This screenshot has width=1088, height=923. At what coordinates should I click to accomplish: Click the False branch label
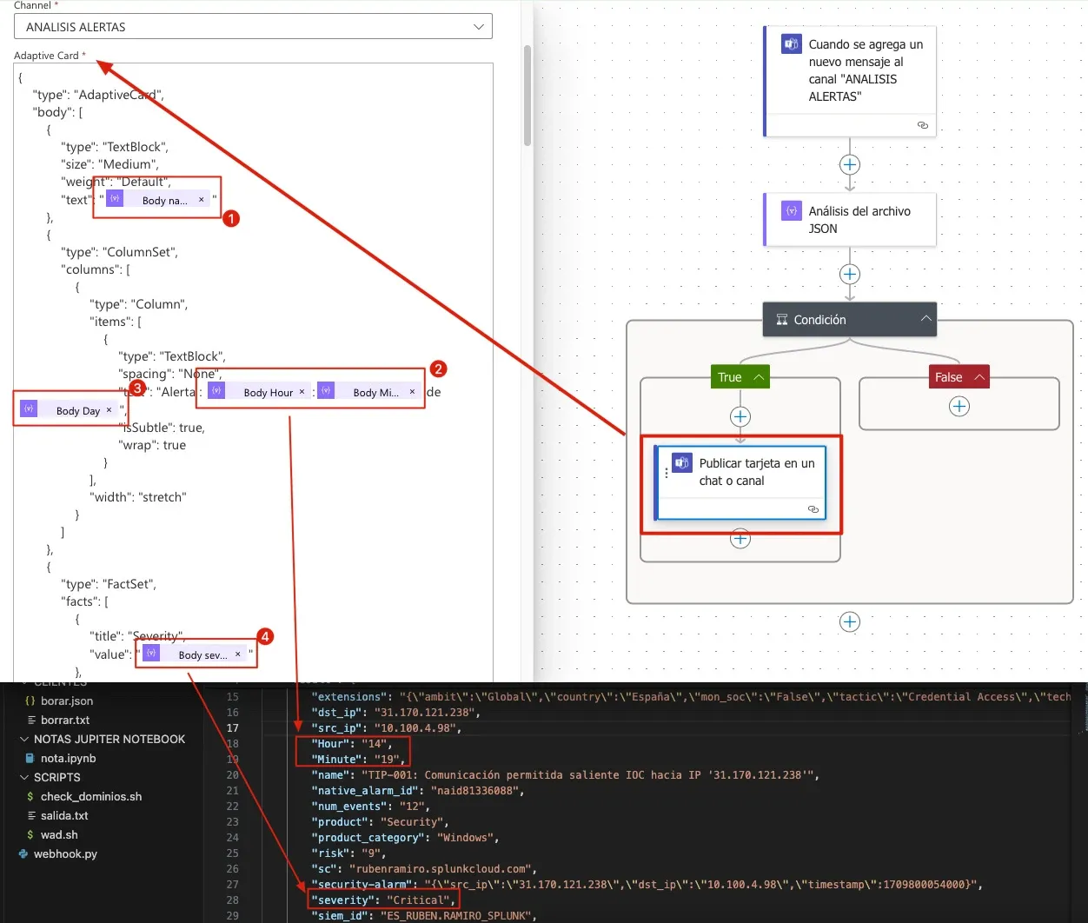tap(949, 377)
